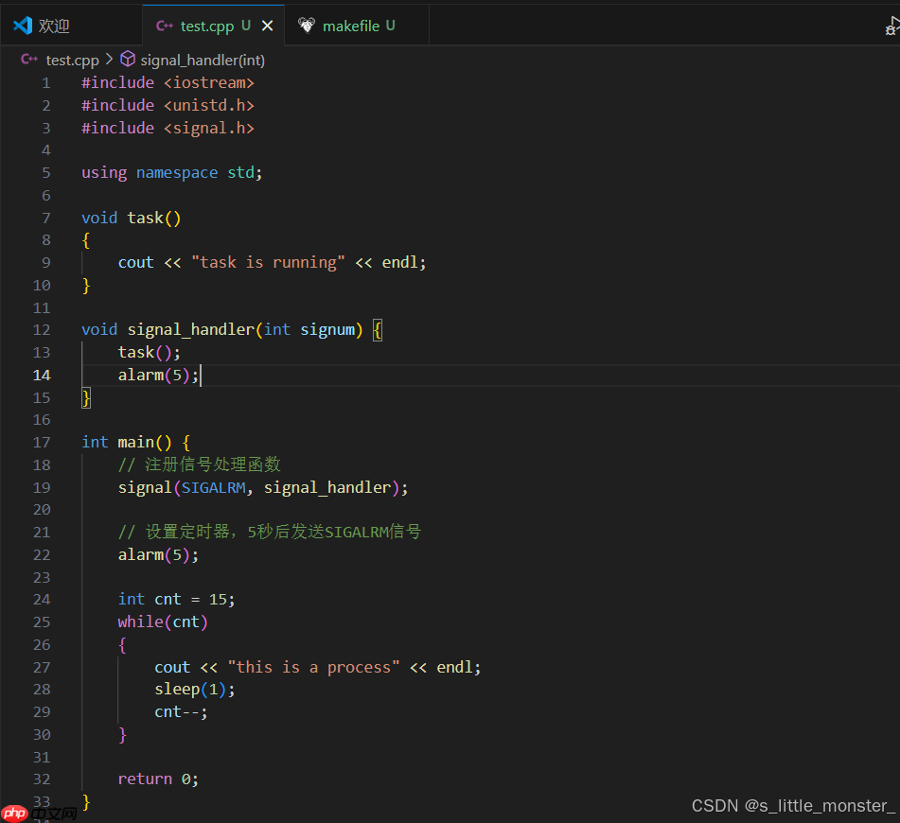Click the value 15 on line 24
This screenshot has width=900, height=823.
[x=218, y=600]
